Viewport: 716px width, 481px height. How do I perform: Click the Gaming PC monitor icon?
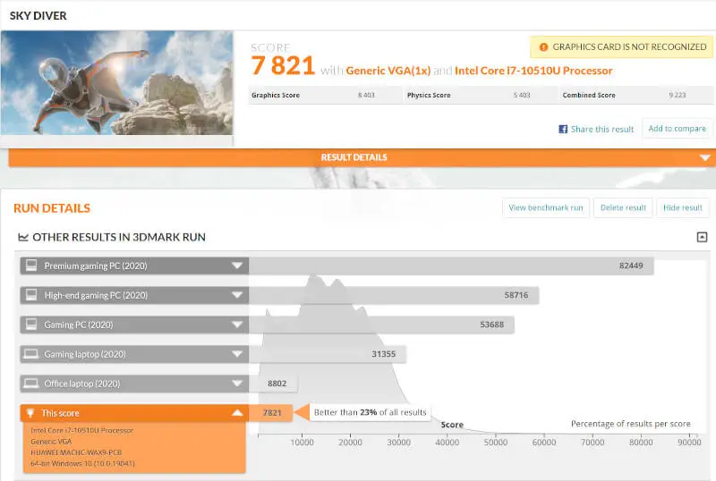(31, 325)
